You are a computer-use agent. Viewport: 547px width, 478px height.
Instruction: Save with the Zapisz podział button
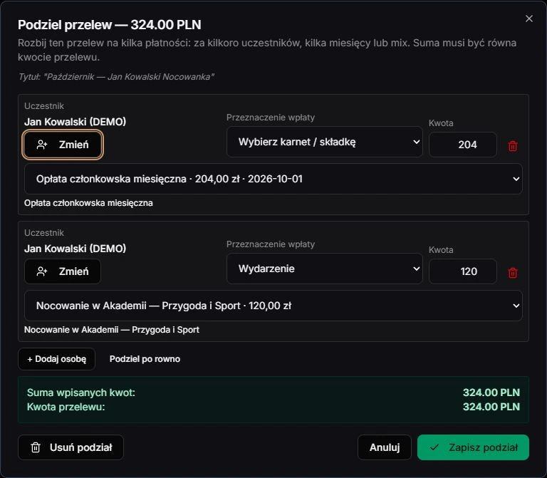(x=473, y=447)
